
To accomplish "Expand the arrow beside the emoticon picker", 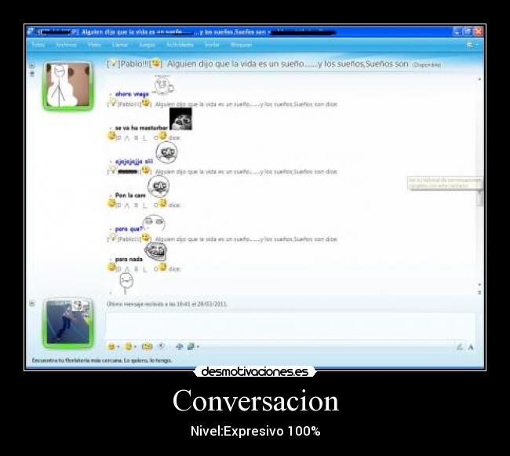I will (118, 347).
